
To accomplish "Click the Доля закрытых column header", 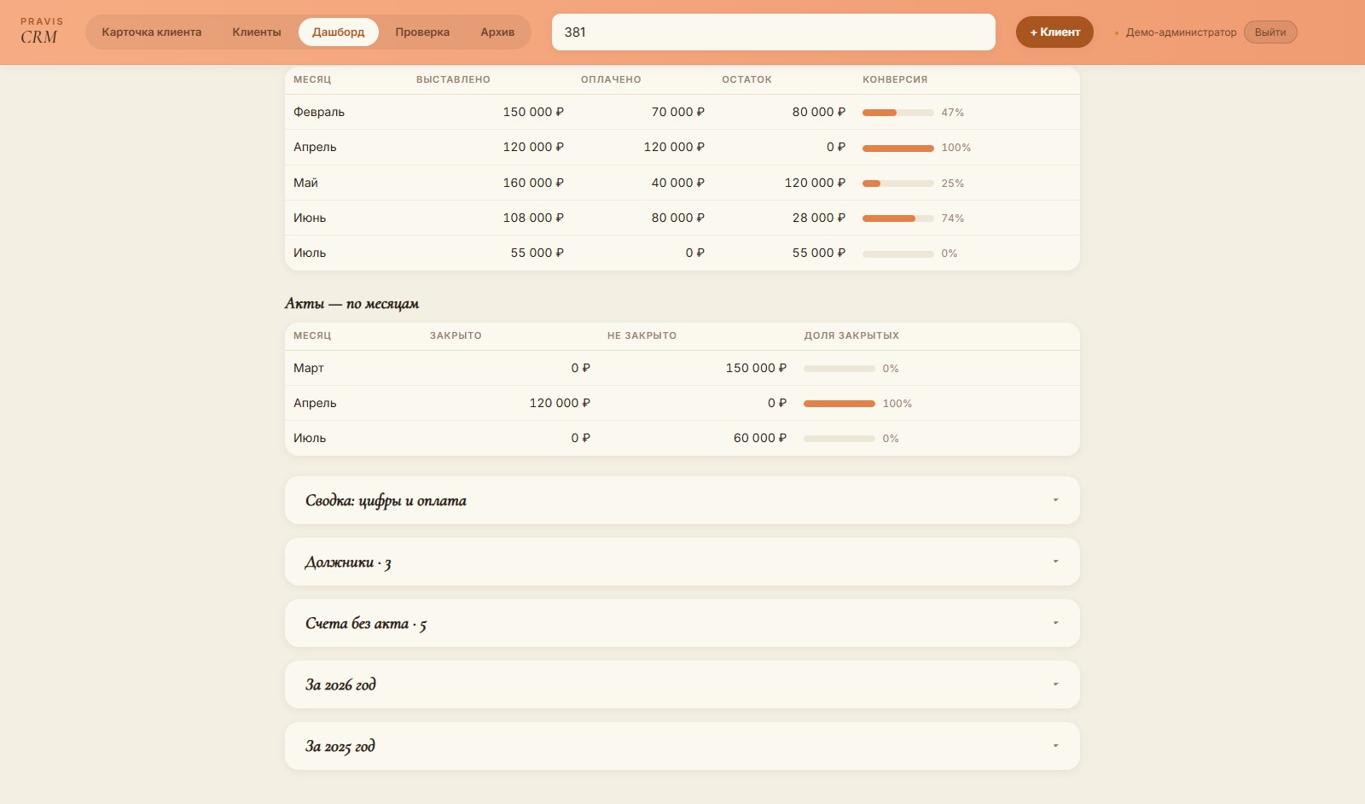I will pyautogui.click(x=851, y=335).
